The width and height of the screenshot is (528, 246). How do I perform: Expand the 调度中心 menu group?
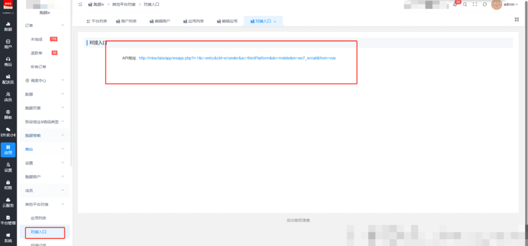coord(63,80)
